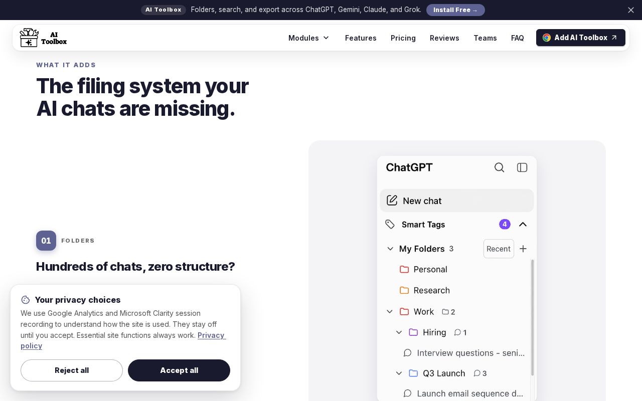Click the 01 step number badge
Screen dimensions: 642x401
46,241
